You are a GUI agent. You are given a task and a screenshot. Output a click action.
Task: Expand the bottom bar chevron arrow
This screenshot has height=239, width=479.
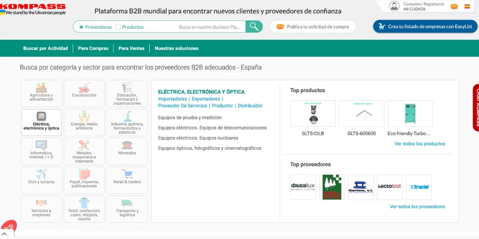[5, 234]
